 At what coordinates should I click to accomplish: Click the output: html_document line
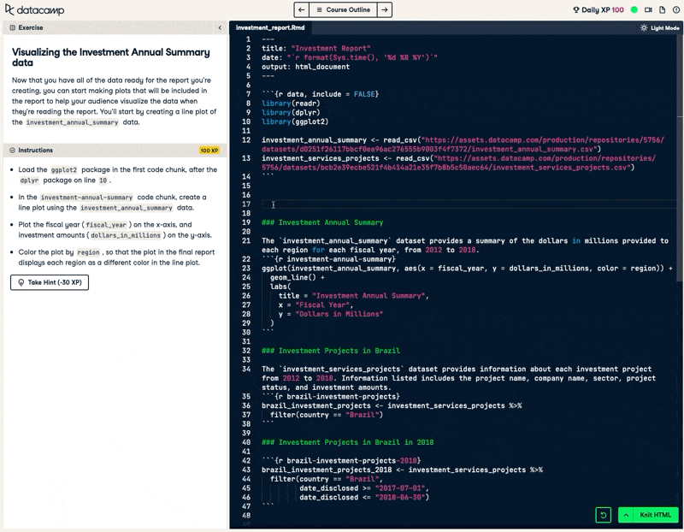coord(305,67)
